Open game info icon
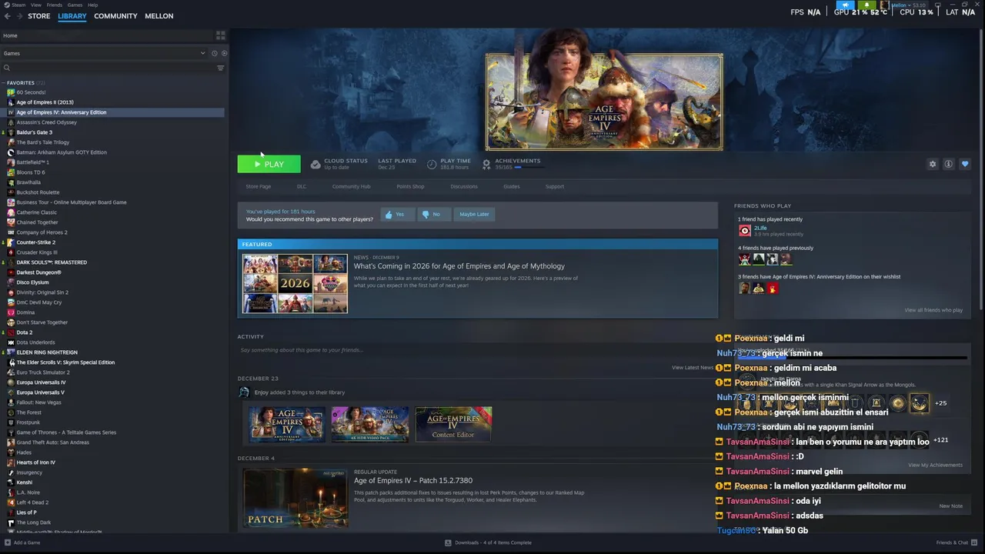985x554 pixels. [949, 164]
